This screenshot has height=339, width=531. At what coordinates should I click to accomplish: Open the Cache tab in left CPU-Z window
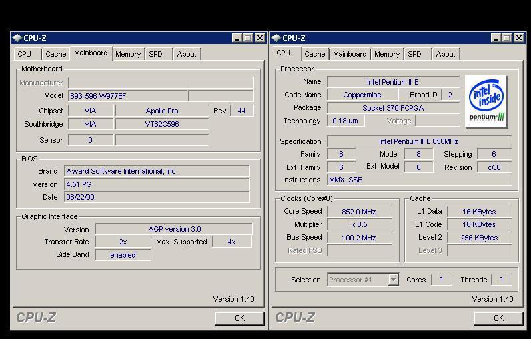point(55,54)
